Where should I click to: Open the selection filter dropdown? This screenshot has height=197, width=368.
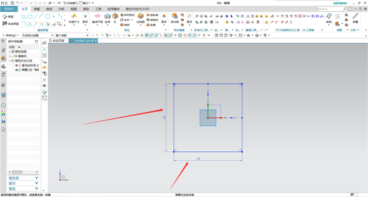(38, 35)
